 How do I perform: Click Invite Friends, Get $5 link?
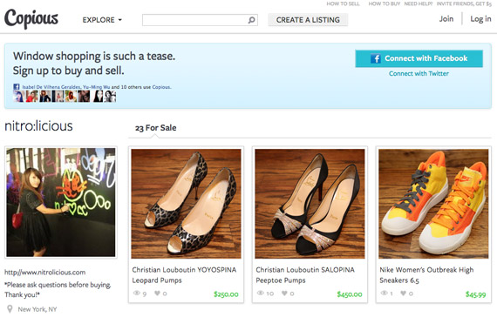click(464, 3)
